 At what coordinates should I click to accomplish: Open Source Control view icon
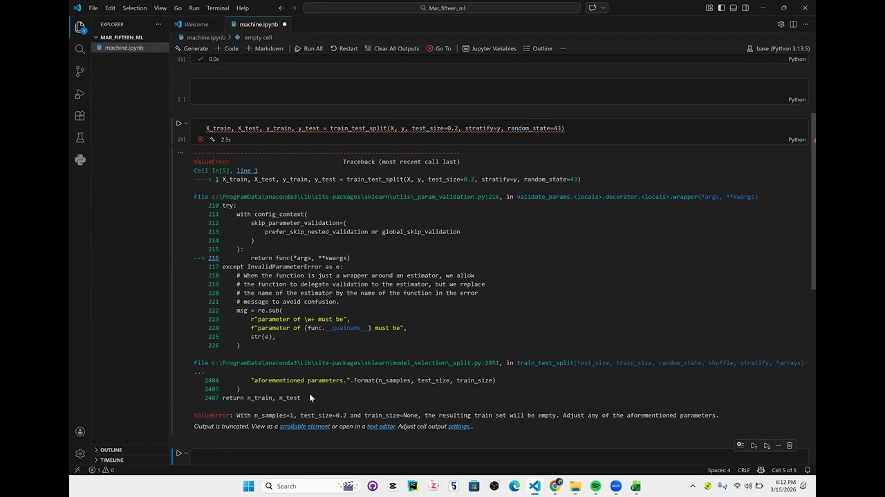point(80,71)
